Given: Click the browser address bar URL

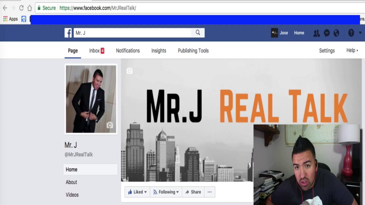Looking at the screenshot, I should tap(98, 8).
